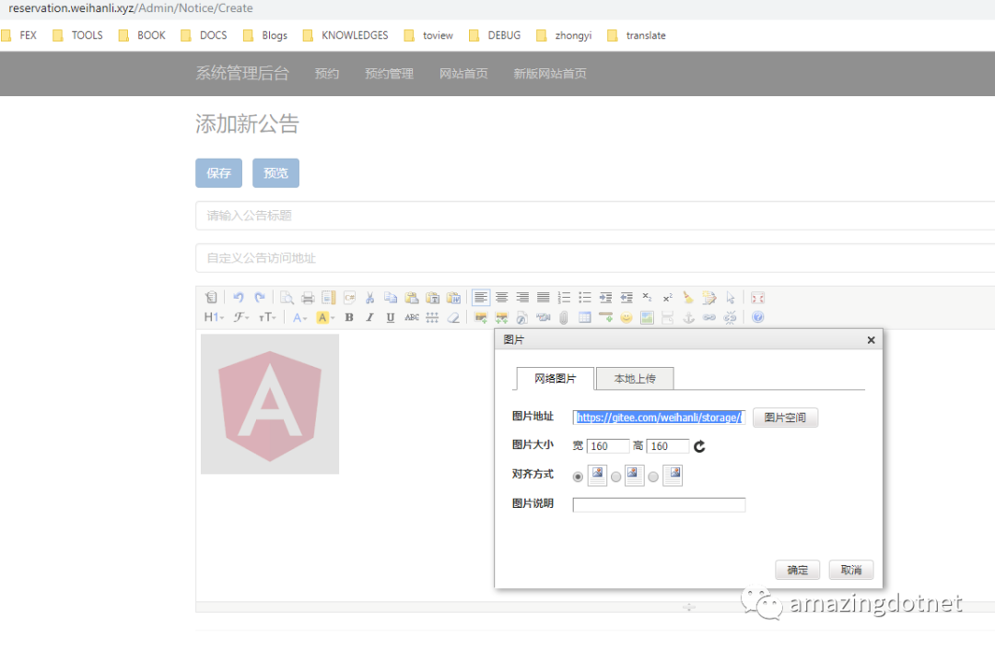995x649 pixels.
Task: Insert an anchor
Action: tap(688, 317)
